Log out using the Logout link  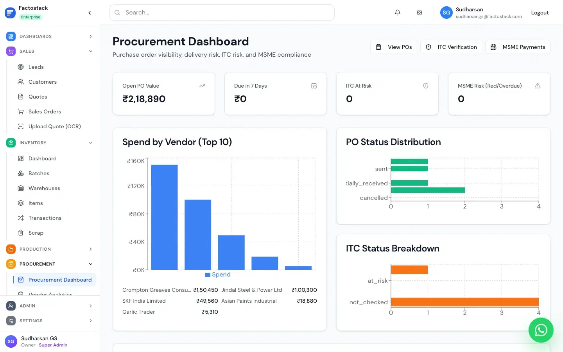[x=540, y=13]
